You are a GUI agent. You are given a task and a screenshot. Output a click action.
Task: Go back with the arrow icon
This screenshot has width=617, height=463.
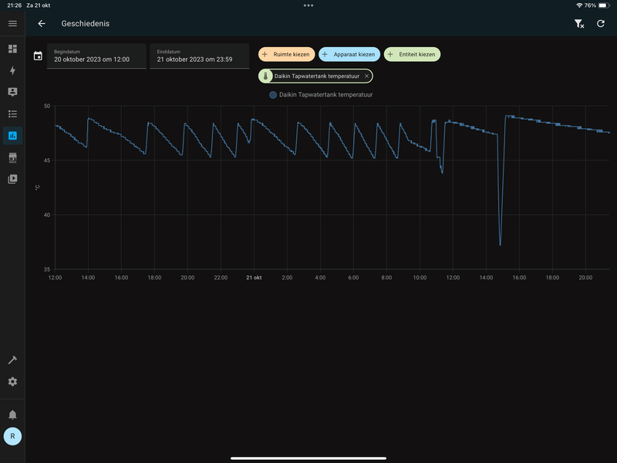pos(42,24)
